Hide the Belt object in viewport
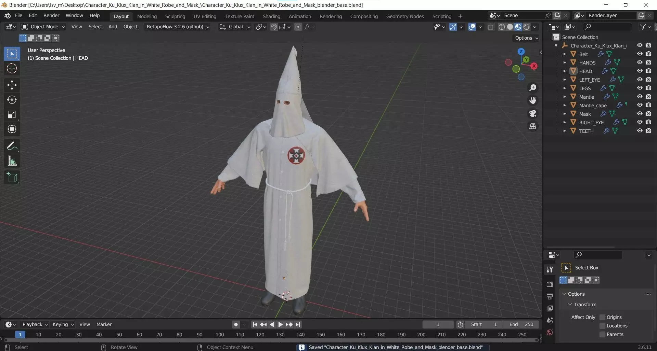This screenshot has width=657, height=351. click(640, 54)
